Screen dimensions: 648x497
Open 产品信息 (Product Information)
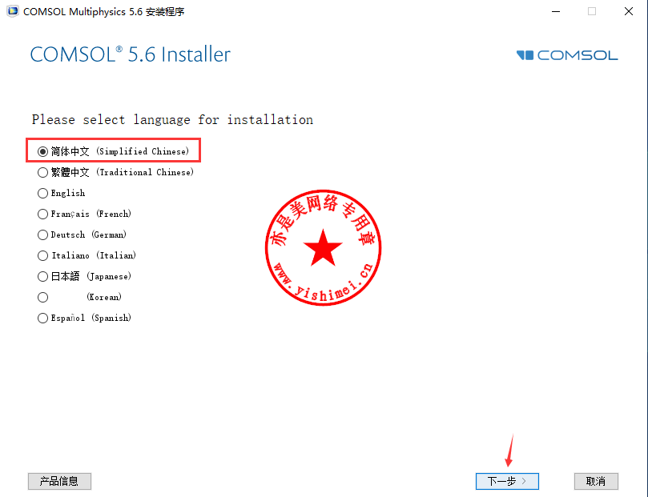click(59, 481)
